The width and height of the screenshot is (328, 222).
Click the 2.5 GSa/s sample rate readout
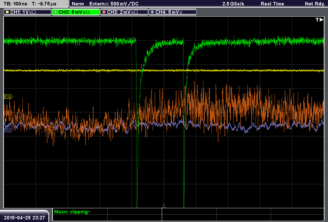coord(233,4)
